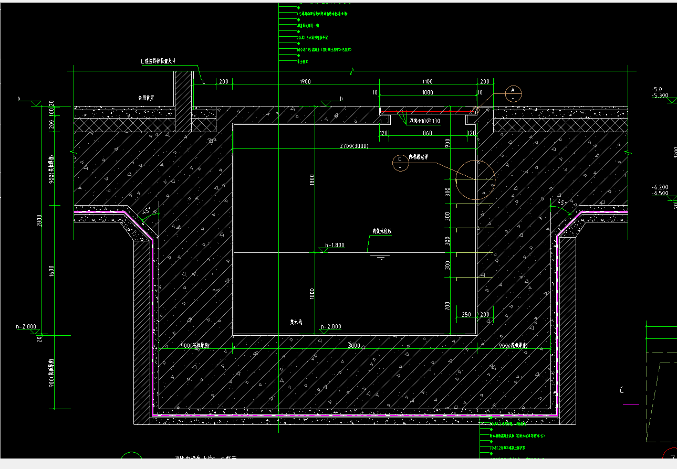677x469 pixels.
Task: Pick the 250 ladder rung dimension
Action: [466, 314]
